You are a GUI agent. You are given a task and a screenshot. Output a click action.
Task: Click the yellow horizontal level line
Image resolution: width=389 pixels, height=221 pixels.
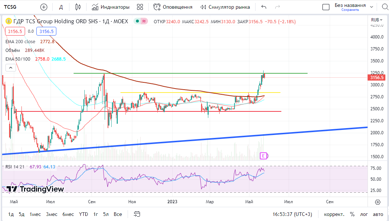click(x=200, y=93)
